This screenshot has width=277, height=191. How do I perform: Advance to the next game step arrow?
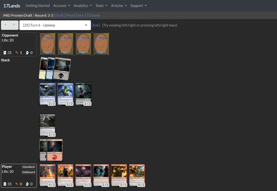coord(14,25)
